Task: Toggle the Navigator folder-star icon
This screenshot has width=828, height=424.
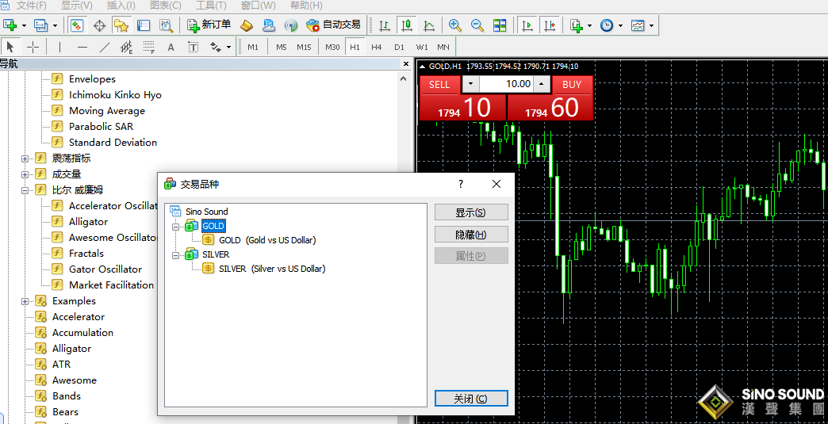Action: pos(121,25)
